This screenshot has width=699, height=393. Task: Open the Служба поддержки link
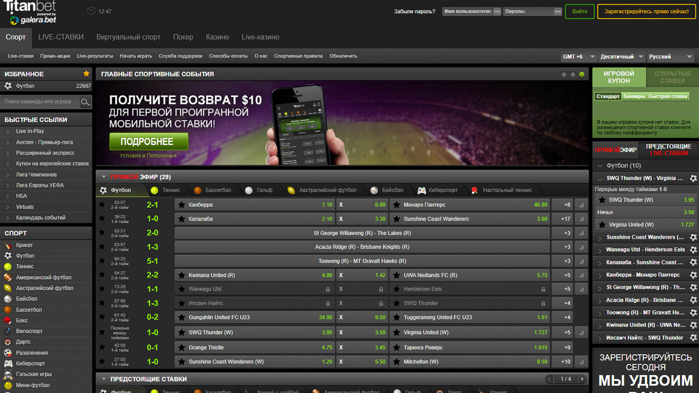pyautogui.click(x=181, y=56)
